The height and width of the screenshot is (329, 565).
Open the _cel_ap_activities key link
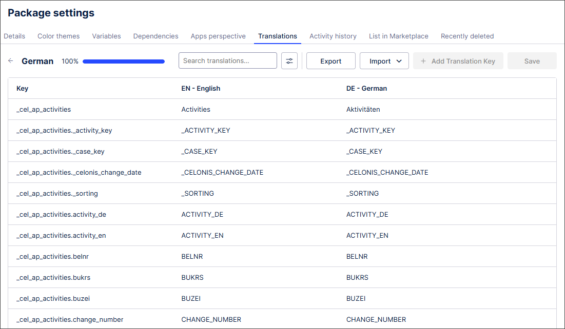point(44,109)
